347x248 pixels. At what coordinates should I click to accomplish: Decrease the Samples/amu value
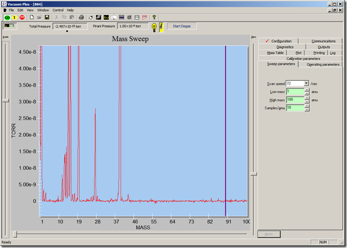coord(307,109)
